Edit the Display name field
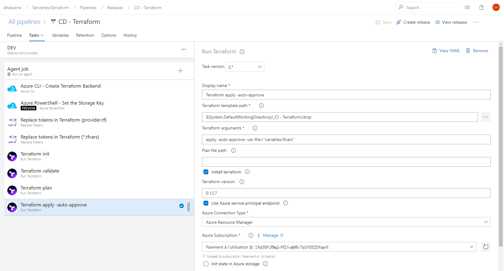 [346, 95]
